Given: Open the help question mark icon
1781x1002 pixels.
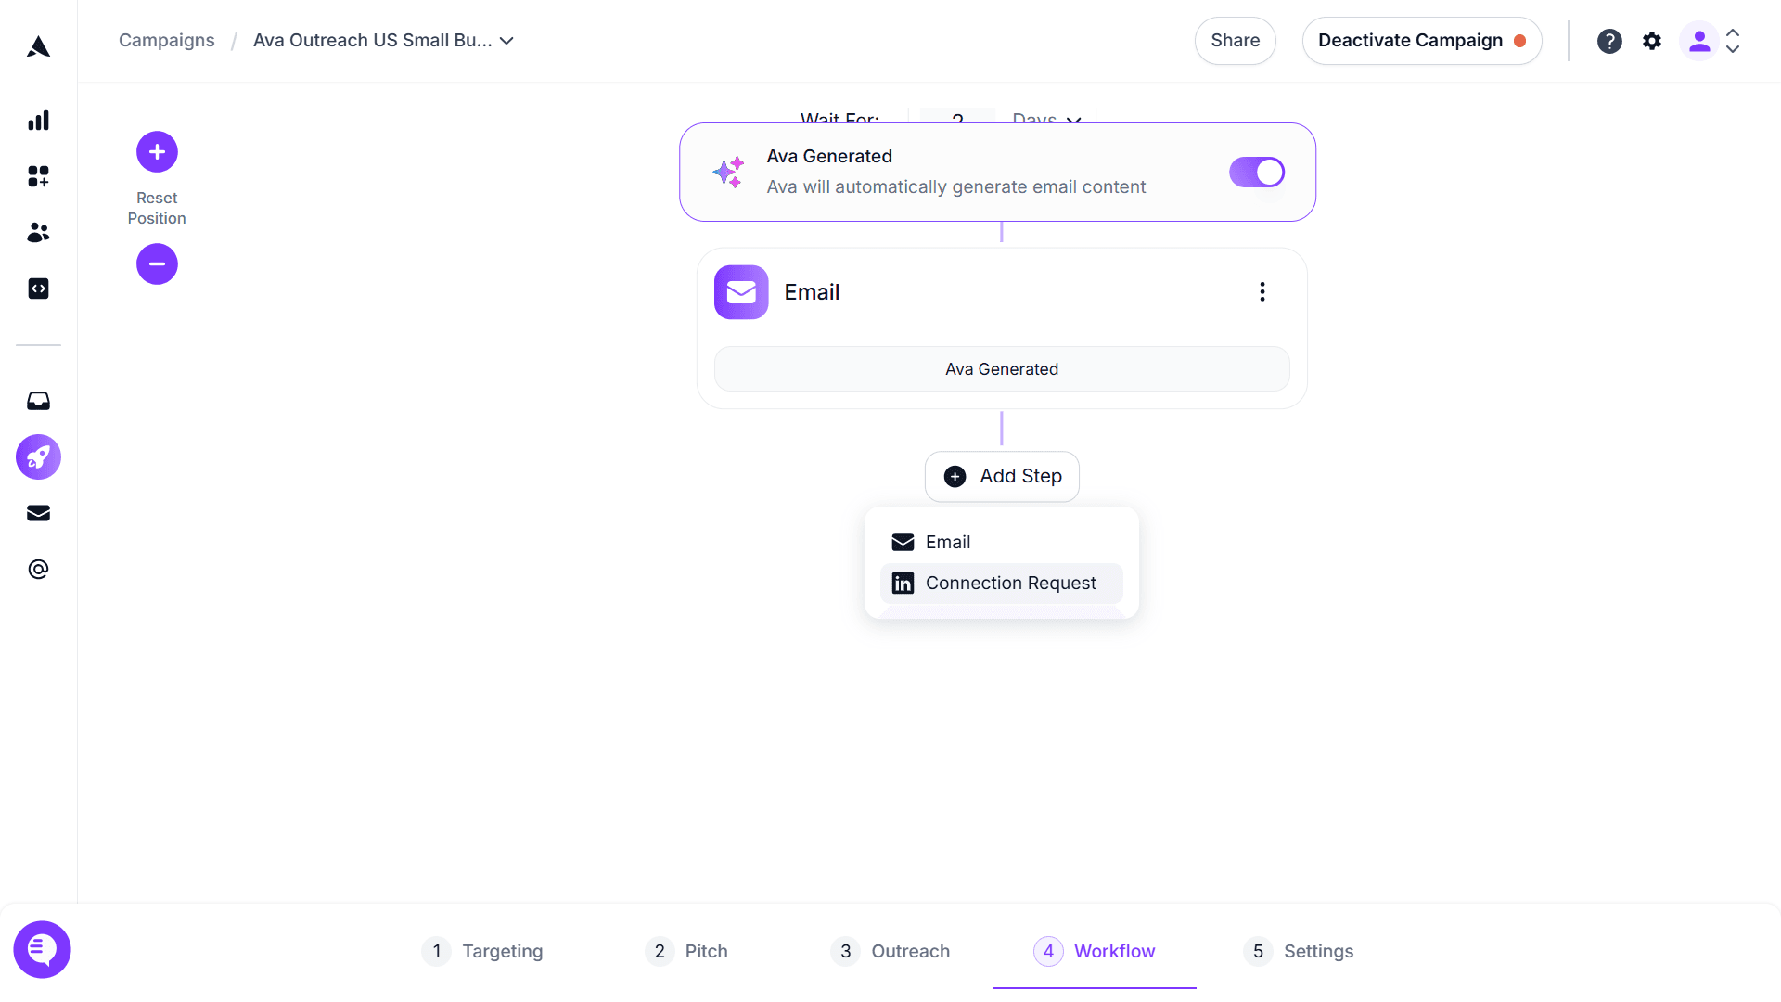Looking at the screenshot, I should click(x=1609, y=41).
